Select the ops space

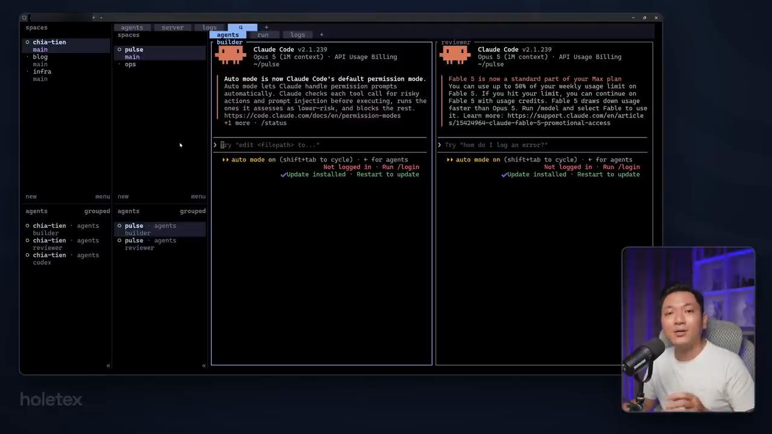pos(130,64)
